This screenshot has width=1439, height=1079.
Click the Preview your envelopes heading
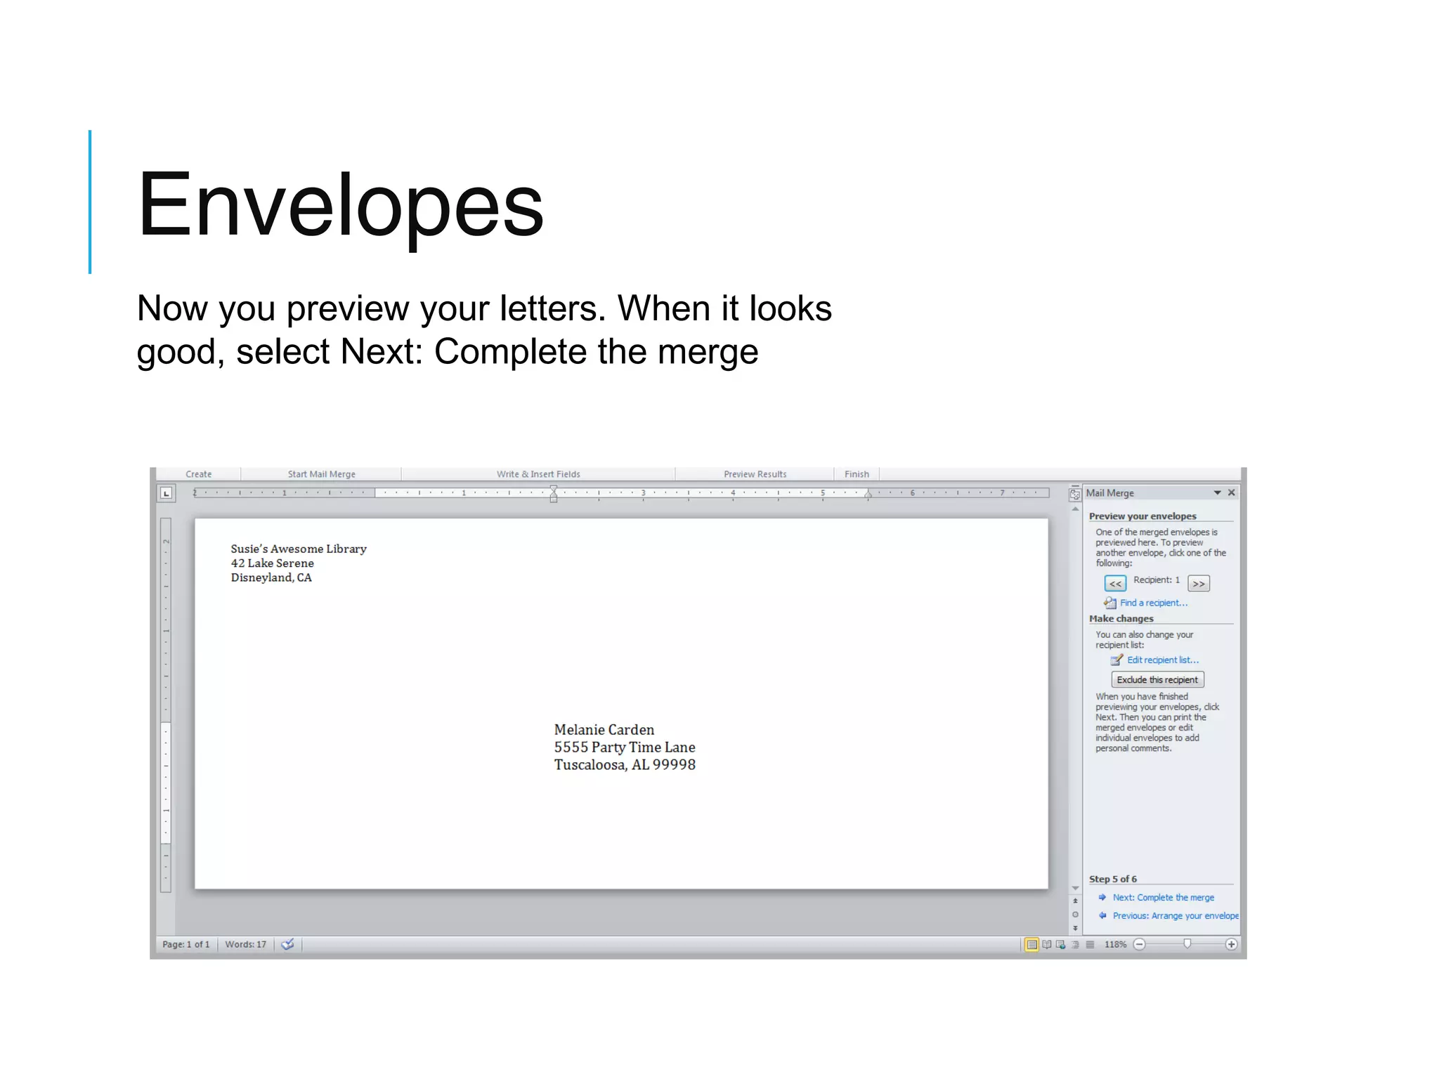[1142, 516]
